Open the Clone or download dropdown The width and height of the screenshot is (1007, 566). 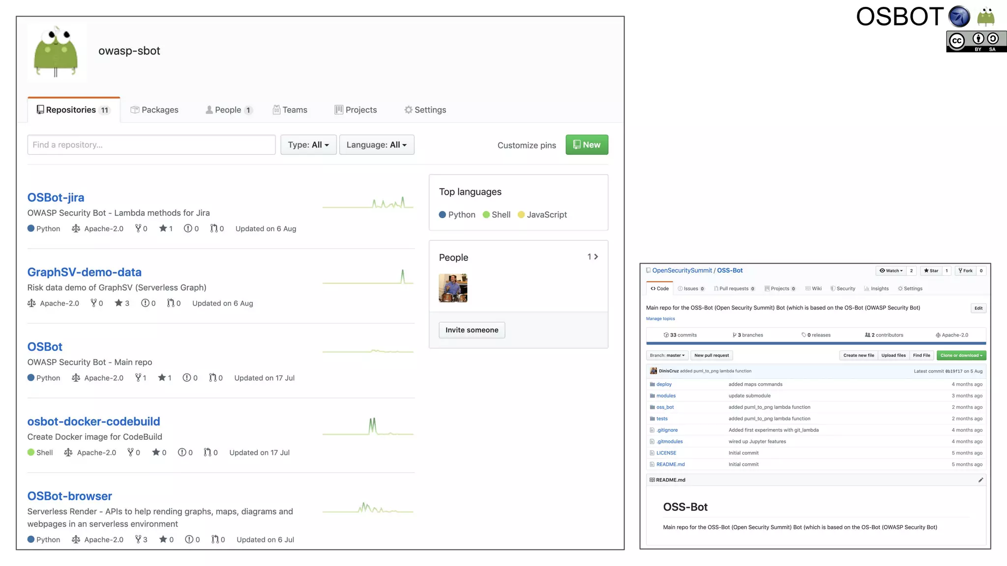tap(961, 355)
